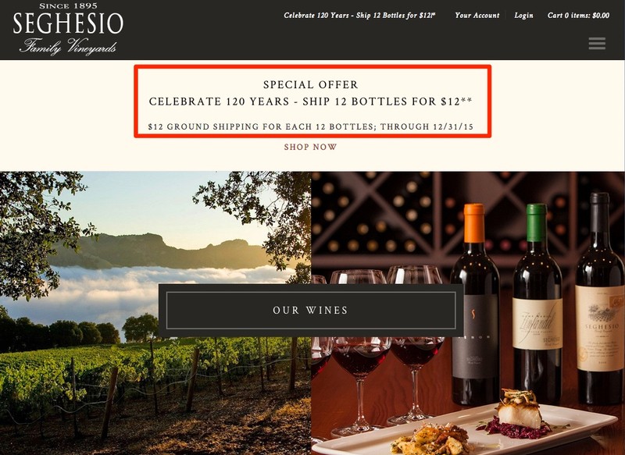
Task: Open the OUR WINES button
Action: 311,310
